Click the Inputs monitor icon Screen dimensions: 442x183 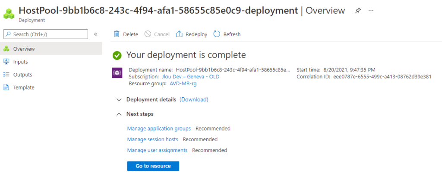click(6, 62)
